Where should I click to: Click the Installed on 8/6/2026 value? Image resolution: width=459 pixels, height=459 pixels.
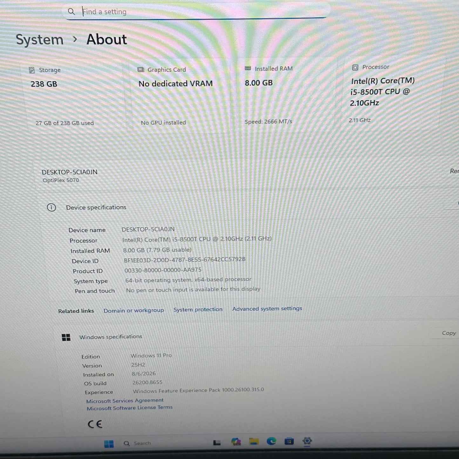144,374
